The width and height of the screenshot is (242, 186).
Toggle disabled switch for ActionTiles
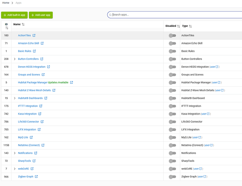(172, 36)
